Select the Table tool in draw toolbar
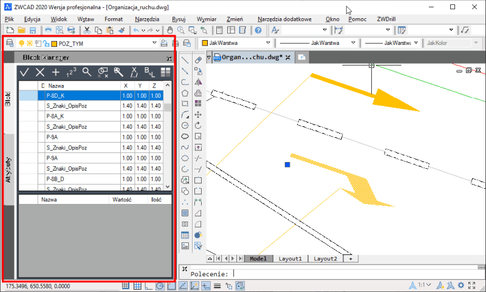The width and height of the screenshot is (486, 292). (185, 235)
